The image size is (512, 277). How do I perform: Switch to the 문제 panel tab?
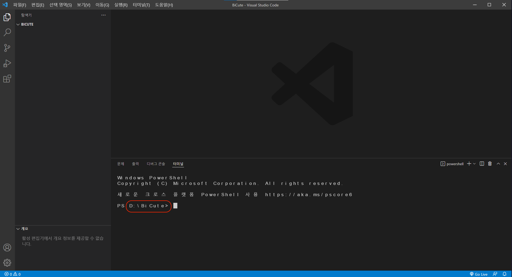tap(121, 164)
